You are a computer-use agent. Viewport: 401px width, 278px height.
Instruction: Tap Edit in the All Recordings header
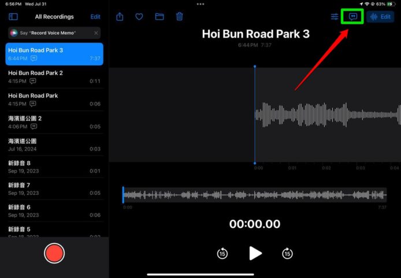[x=95, y=17]
